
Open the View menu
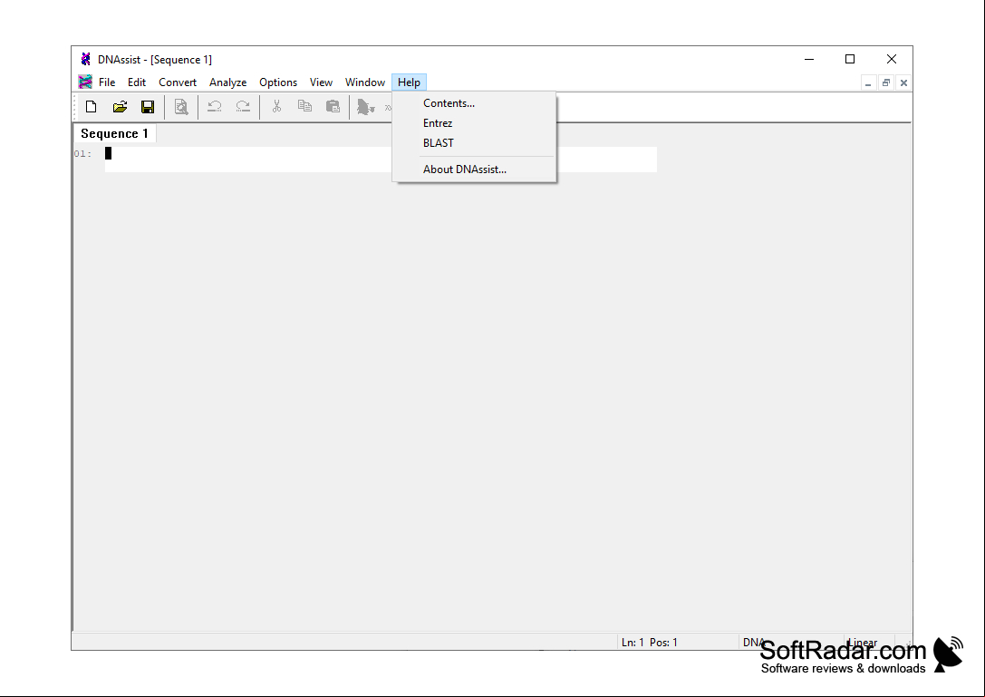(x=321, y=82)
